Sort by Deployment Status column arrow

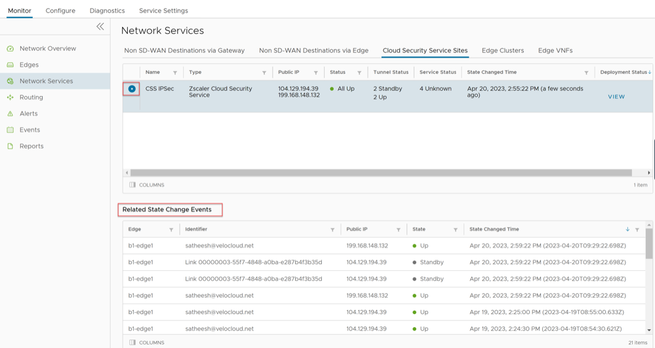click(x=649, y=73)
